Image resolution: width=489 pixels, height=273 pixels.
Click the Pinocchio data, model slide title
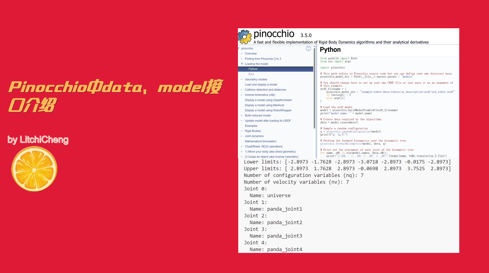116,96
